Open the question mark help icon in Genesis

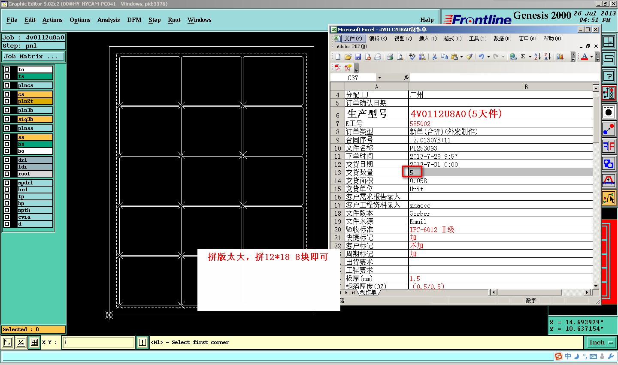609,76
